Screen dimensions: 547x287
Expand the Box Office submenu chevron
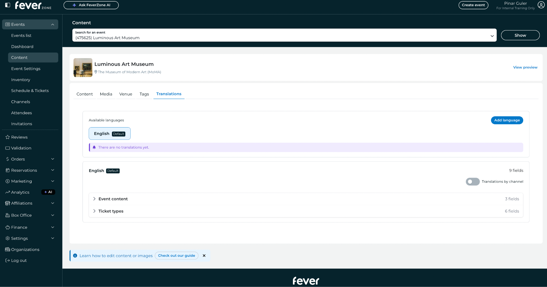[53, 215]
